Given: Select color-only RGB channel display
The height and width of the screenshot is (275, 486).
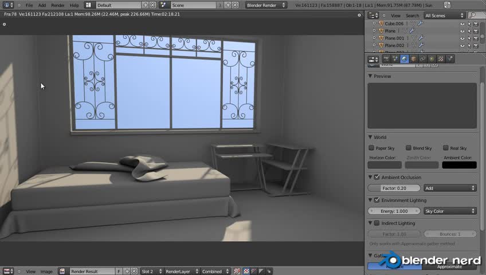Looking at the screenshot, I should point(246,272).
